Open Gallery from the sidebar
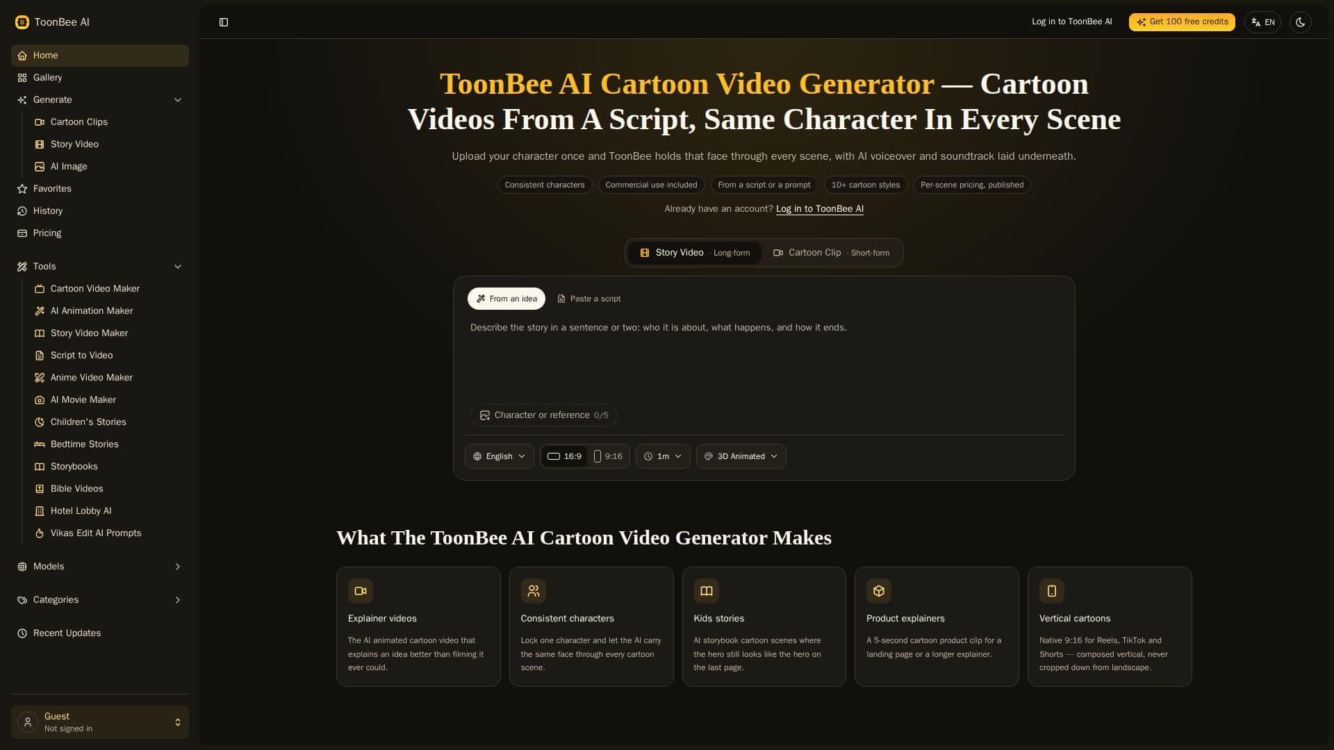Screen dimensions: 1334x750 click(100, 78)
